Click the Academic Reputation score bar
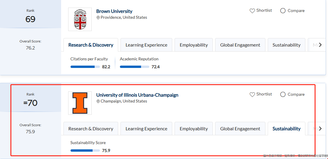 [134, 67]
